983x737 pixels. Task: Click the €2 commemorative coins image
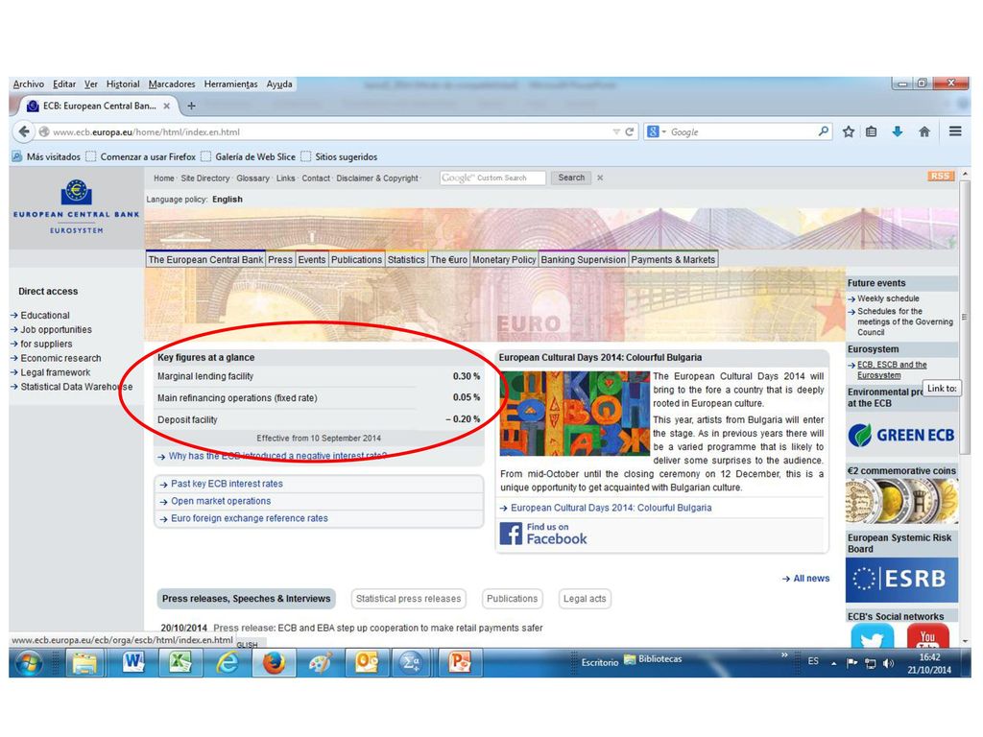pyautogui.click(x=901, y=501)
